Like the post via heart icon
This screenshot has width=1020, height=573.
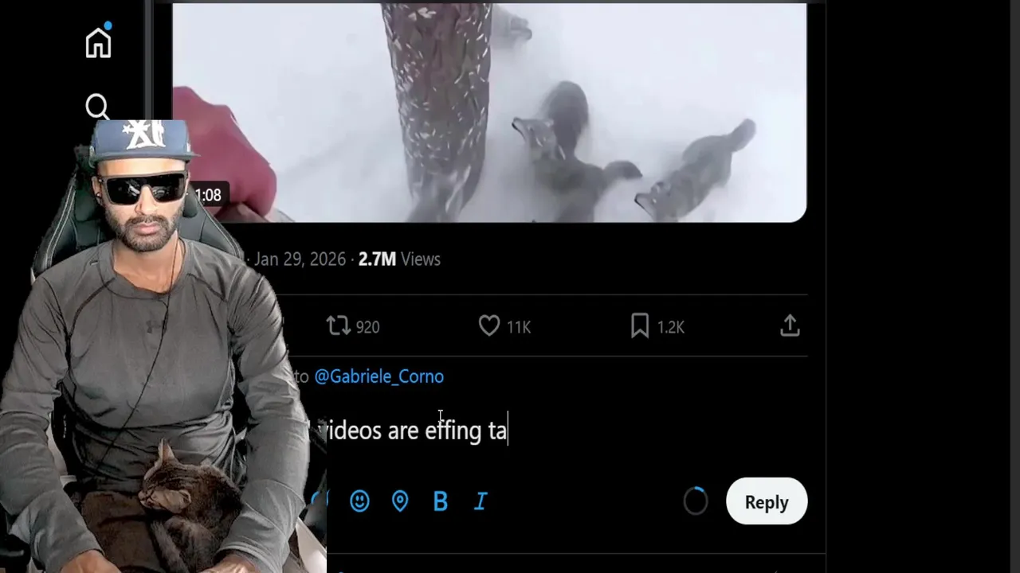click(x=489, y=325)
